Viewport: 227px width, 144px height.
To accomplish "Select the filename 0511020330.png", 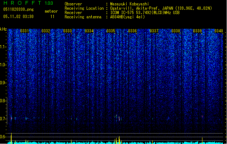I will 18,9.
